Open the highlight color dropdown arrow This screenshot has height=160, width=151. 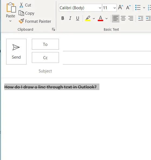[x=94, y=18]
